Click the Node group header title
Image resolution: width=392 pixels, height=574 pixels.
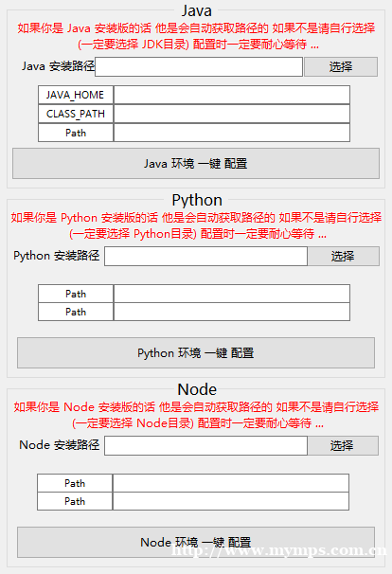[197, 389]
